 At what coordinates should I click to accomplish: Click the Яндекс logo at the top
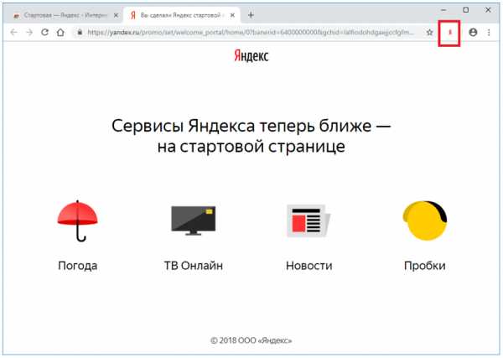[x=251, y=56]
